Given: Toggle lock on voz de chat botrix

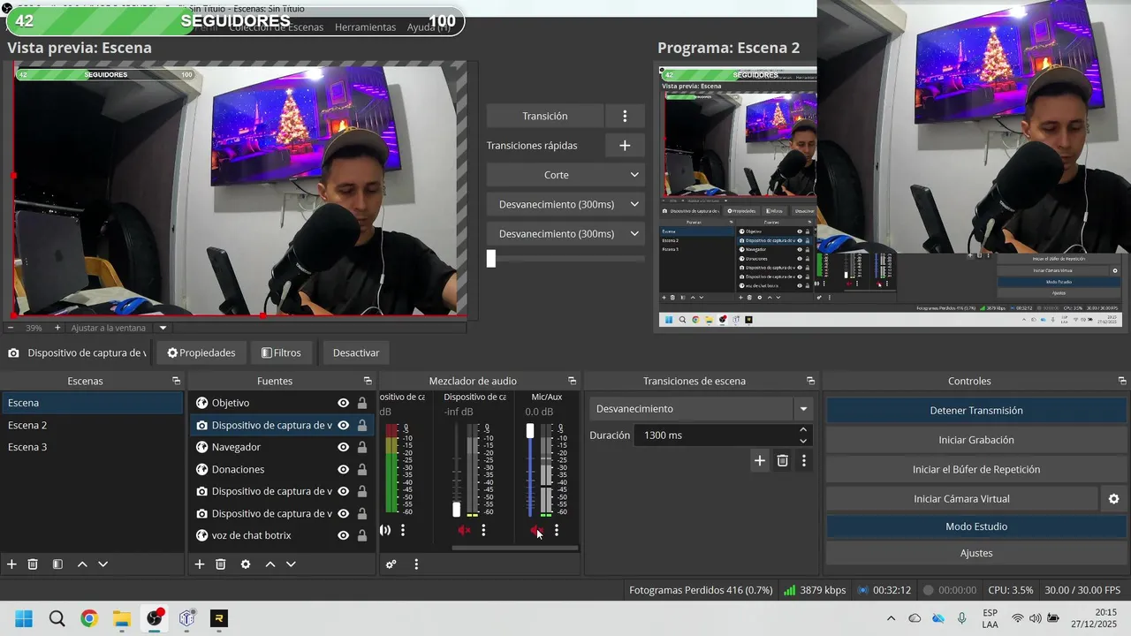Looking at the screenshot, I should [x=362, y=535].
